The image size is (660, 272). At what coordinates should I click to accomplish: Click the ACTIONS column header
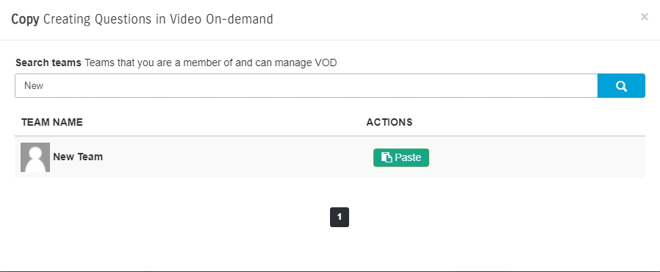point(390,123)
